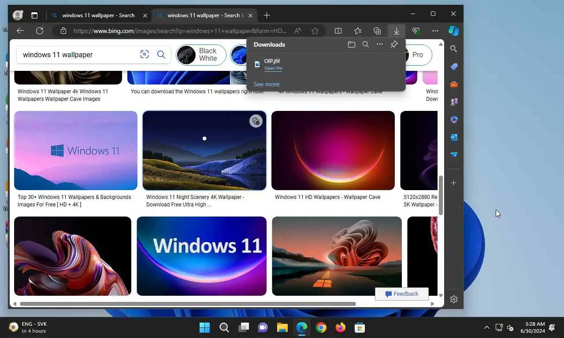Viewport: 564px width, 338px height.
Task: Open more options in Downloads panel
Action: point(380,44)
